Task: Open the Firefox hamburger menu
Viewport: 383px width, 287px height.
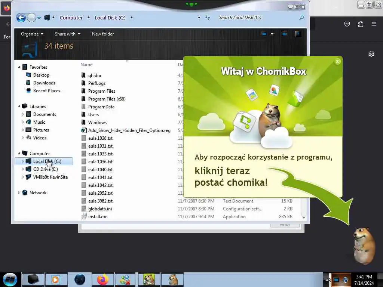Action: click(x=374, y=24)
